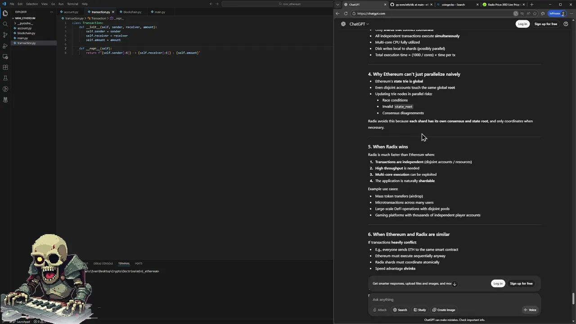Toggle ChatGPT Search mode
Image resolution: width=576 pixels, height=324 pixels.
coord(400,310)
